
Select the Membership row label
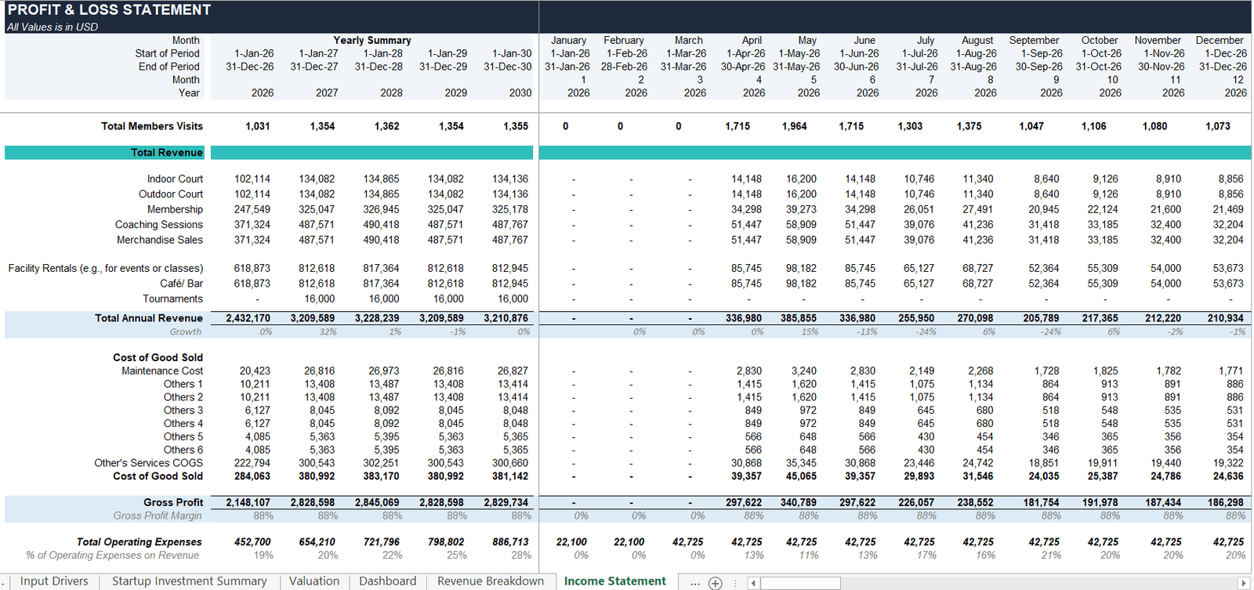click(x=175, y=209)
